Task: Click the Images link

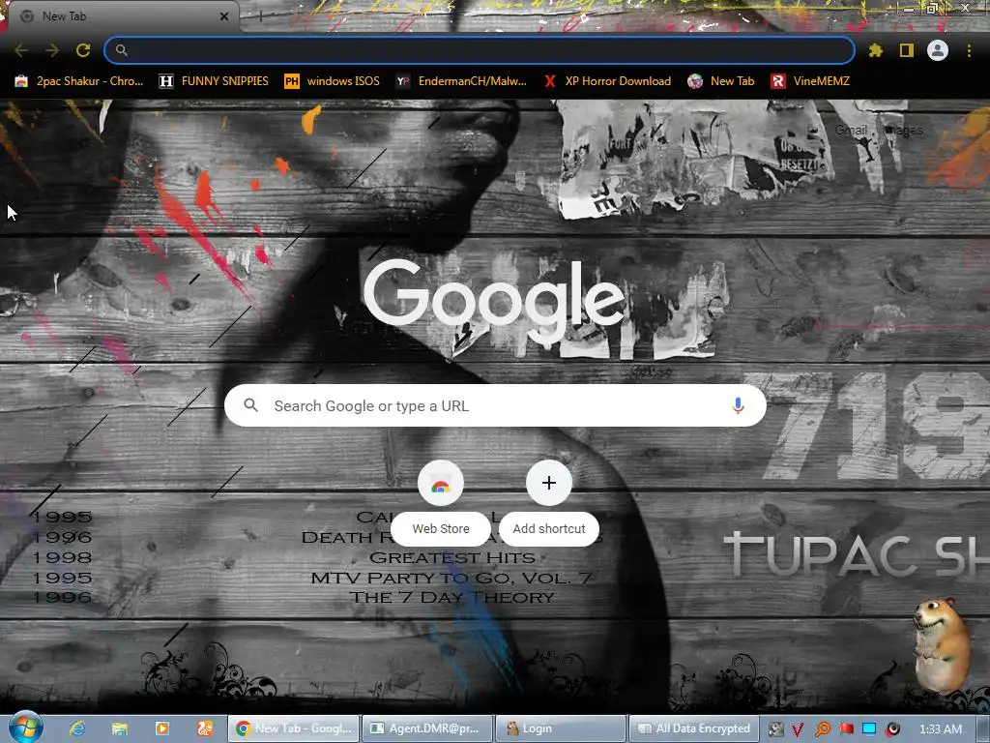Action: coord(904,131)
